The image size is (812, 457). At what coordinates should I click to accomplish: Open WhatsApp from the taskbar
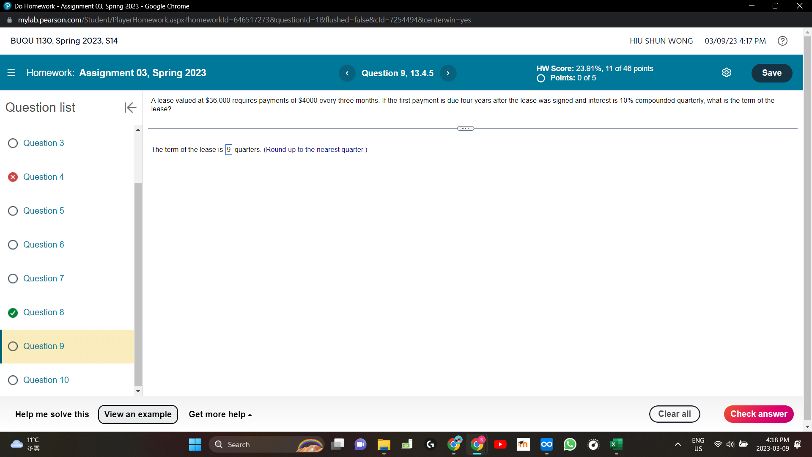[570, 444]
